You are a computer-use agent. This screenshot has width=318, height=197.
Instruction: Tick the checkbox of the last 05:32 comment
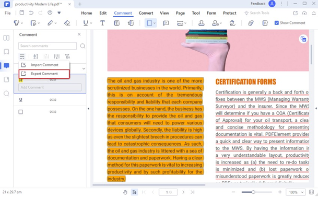click(21, 112)
